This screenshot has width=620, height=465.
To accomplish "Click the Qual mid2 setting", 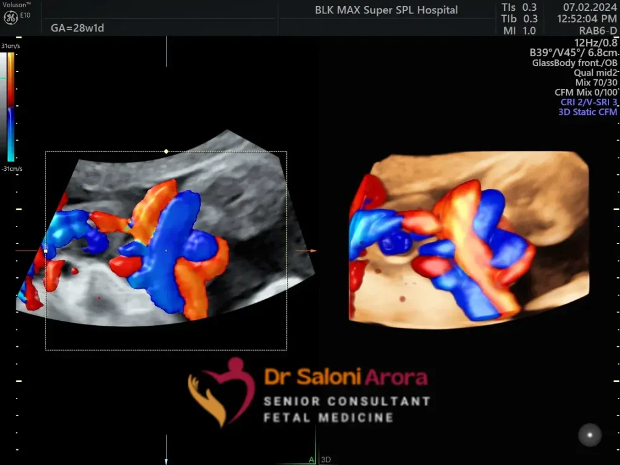I will click(596, 73).
